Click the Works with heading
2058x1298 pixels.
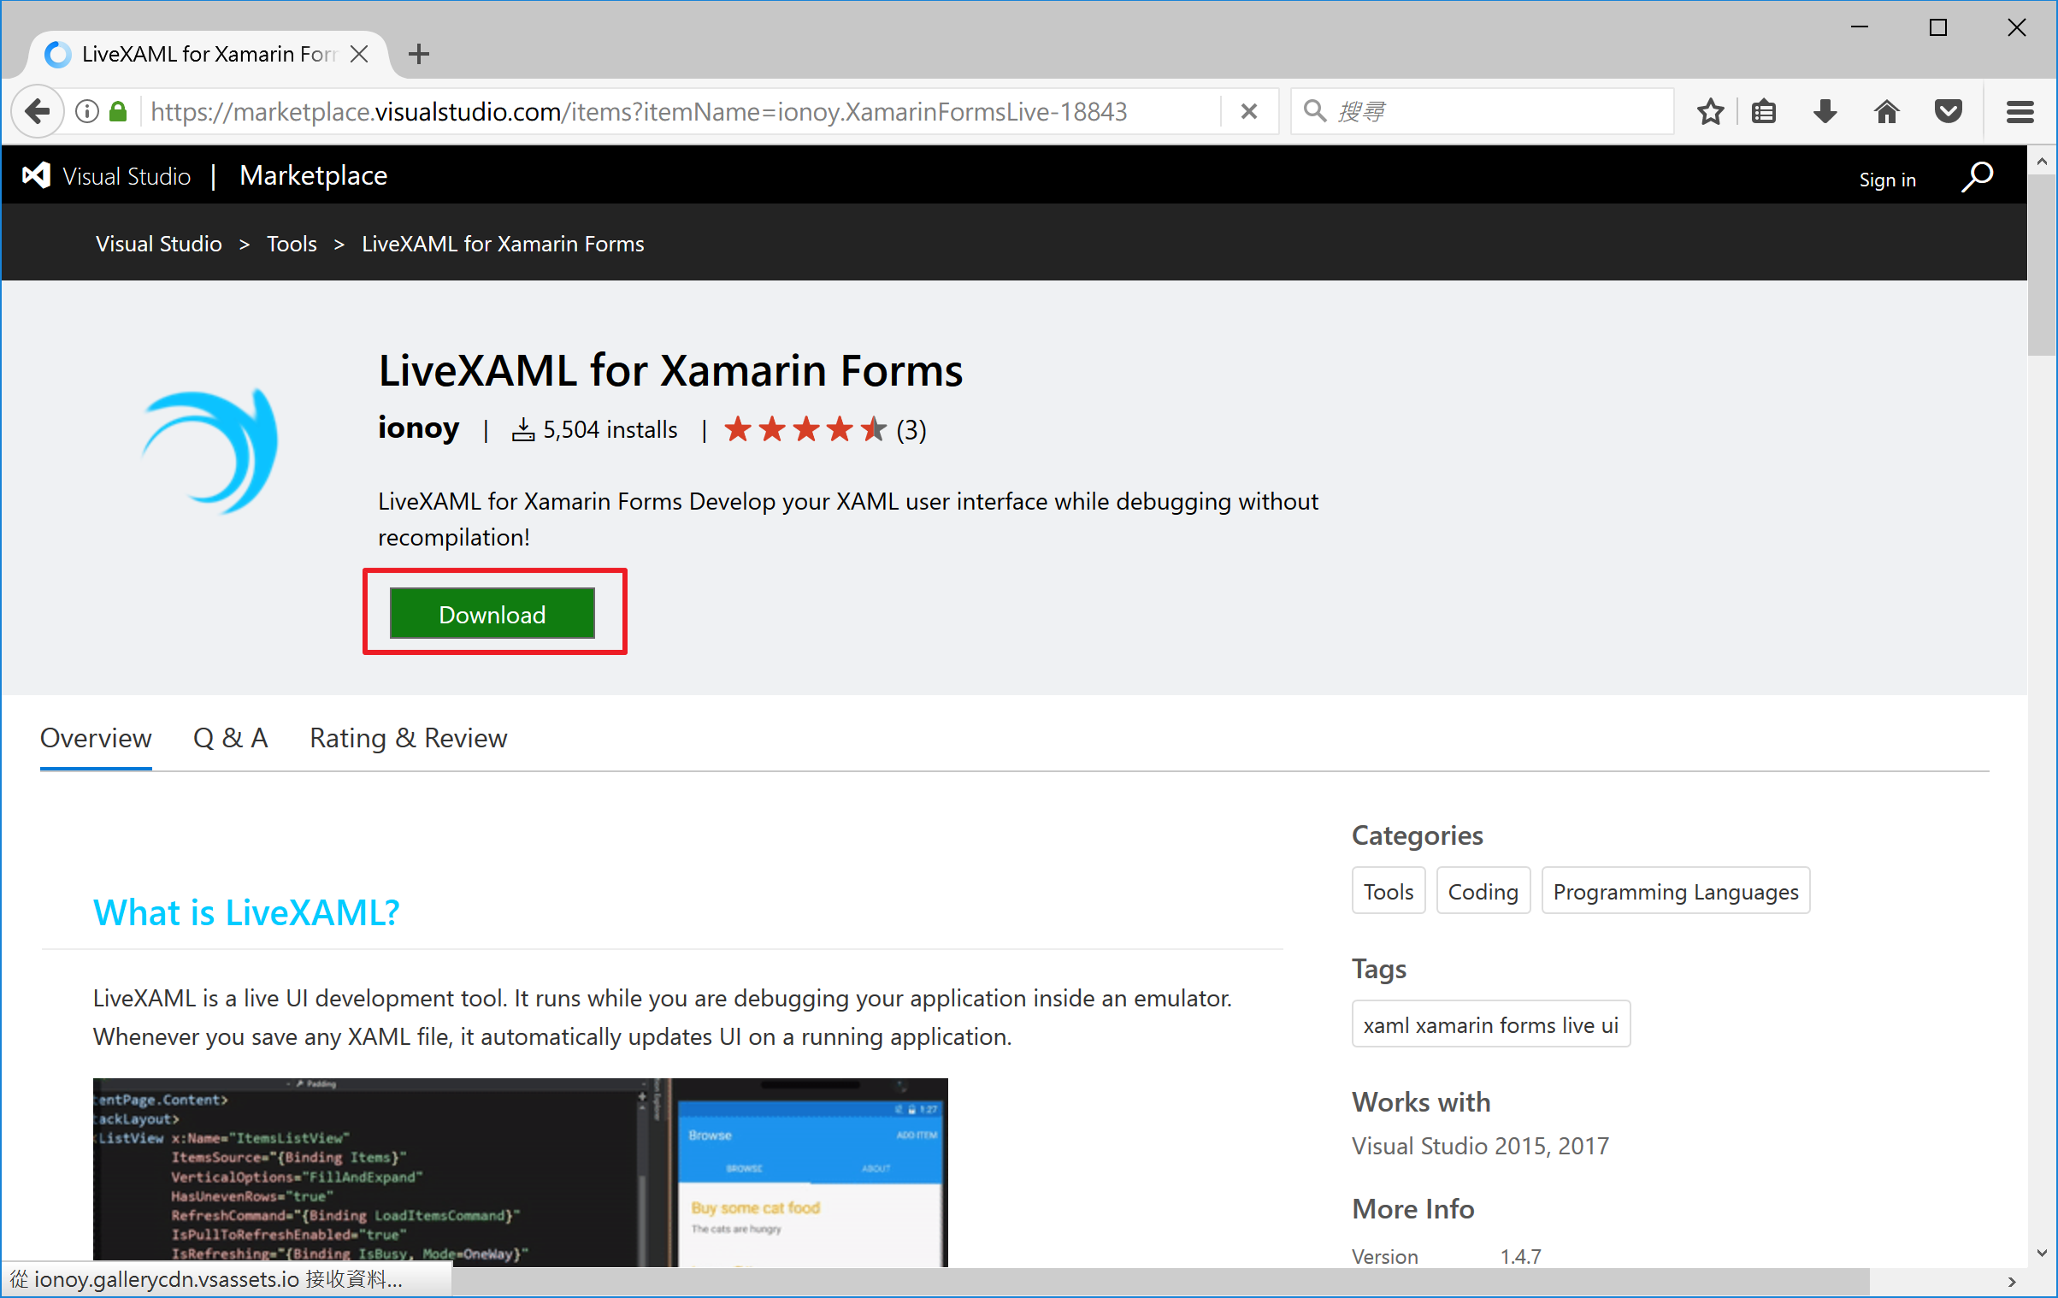coord(1420,1102)
